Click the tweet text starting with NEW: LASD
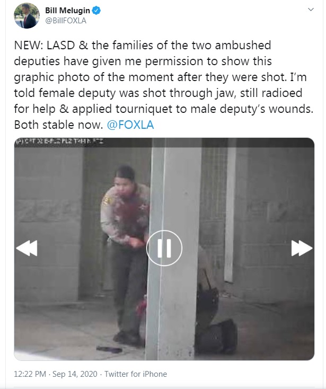This screenshot has height=389, width=326. tap(164, 85)
